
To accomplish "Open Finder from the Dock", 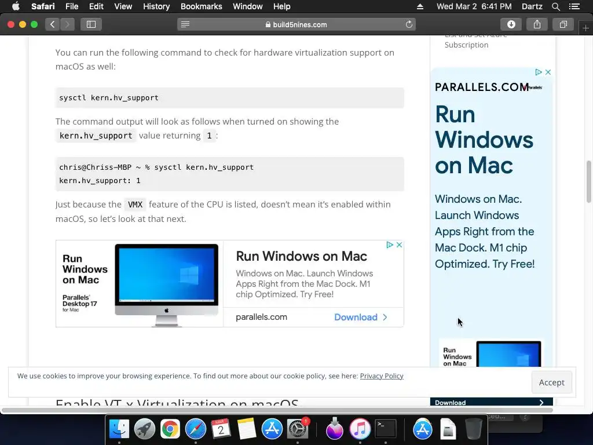I will coord(119,429).
